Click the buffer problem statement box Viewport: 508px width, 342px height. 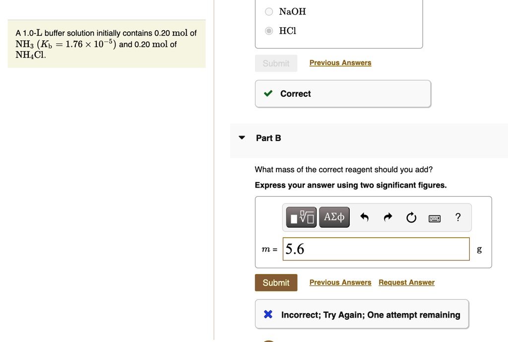(106, 44)
